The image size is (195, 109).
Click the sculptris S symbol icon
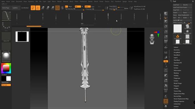click(x=62, y=8)
